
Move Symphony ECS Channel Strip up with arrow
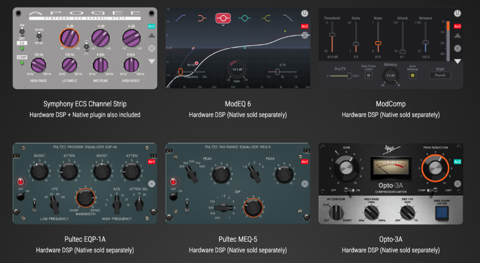coord(152,36)
